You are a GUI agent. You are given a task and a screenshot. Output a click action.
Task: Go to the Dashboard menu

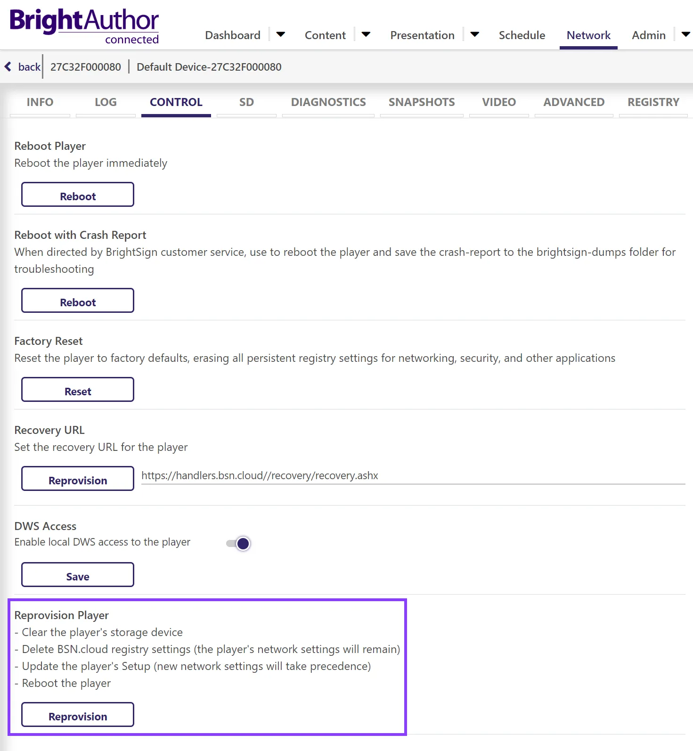pyautogui.click(x=233, y=35)
